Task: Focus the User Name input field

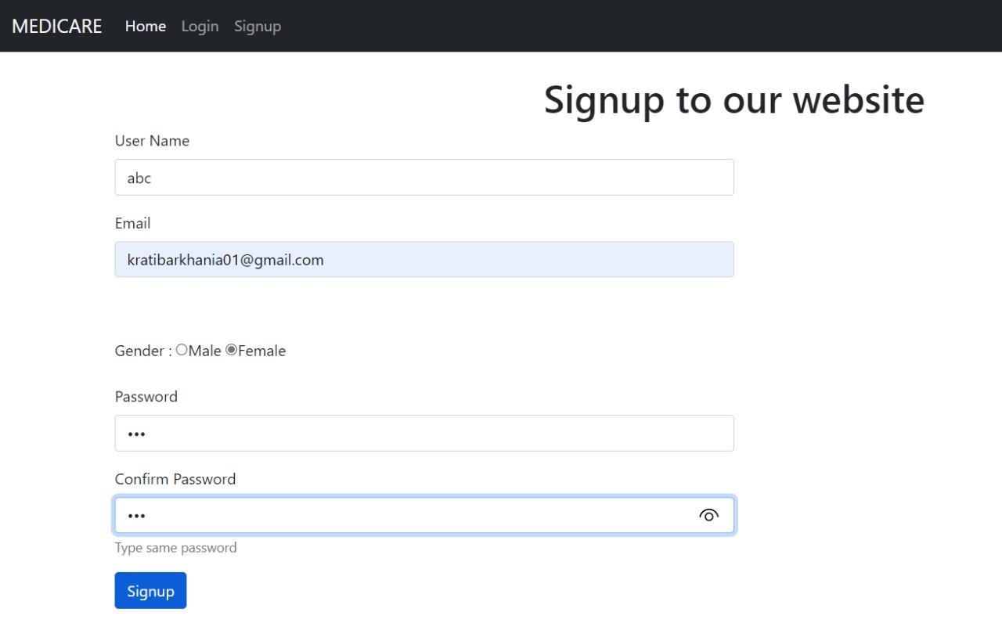Action: [x=424, y=178]
